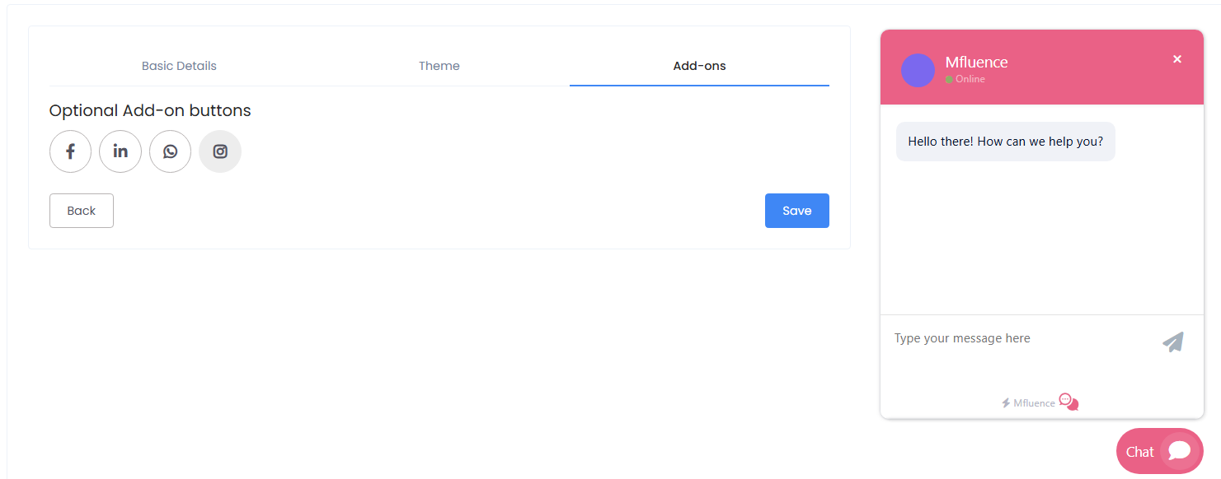Select the Add-ons tab
The image size is (1221, 479).
pyautogui.click(x=699, y=66)
